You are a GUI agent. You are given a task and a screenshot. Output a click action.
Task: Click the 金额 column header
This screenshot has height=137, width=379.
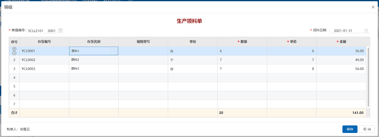[x=341, y=42]
